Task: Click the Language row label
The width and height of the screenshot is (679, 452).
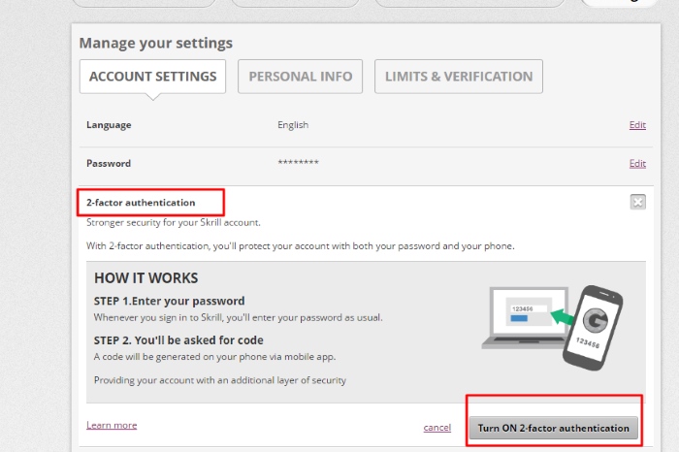Action: point(109,125)
